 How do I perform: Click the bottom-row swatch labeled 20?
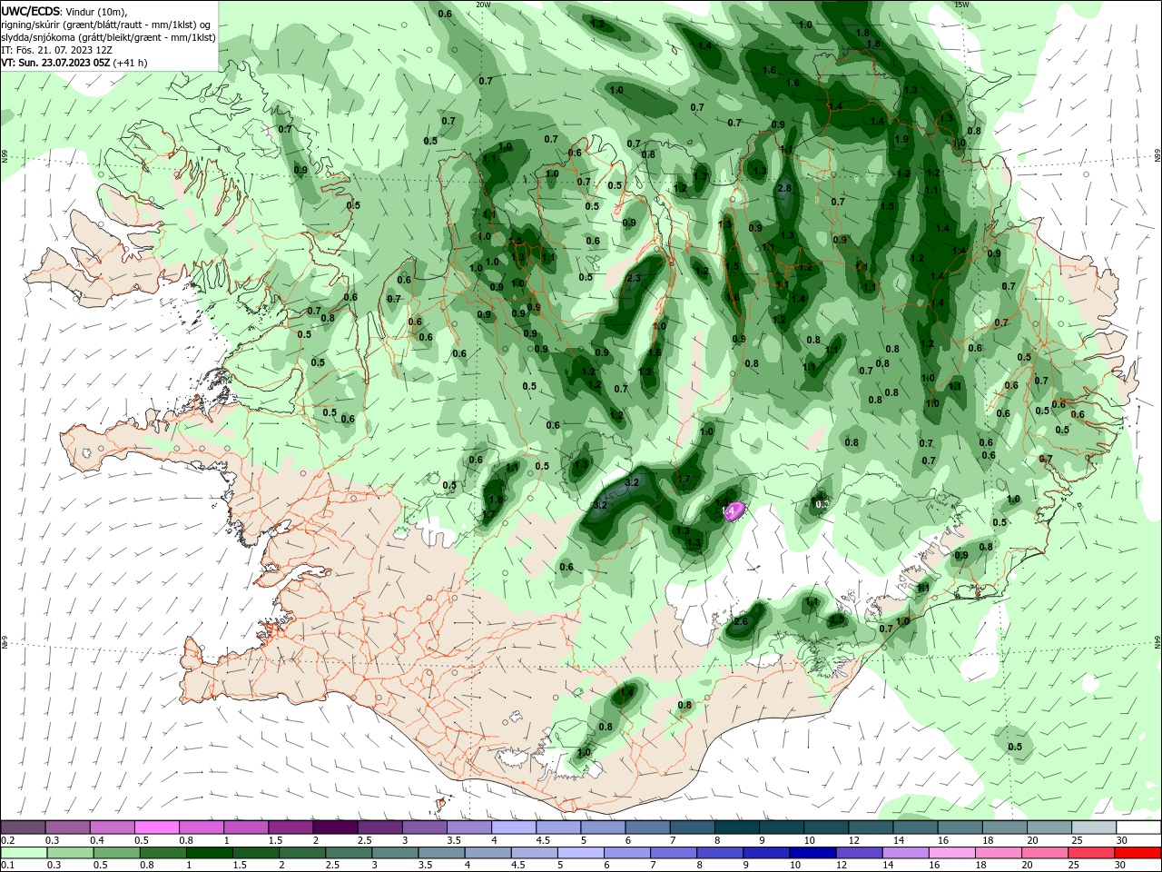pyautogui.click(x=1045, y=854)
